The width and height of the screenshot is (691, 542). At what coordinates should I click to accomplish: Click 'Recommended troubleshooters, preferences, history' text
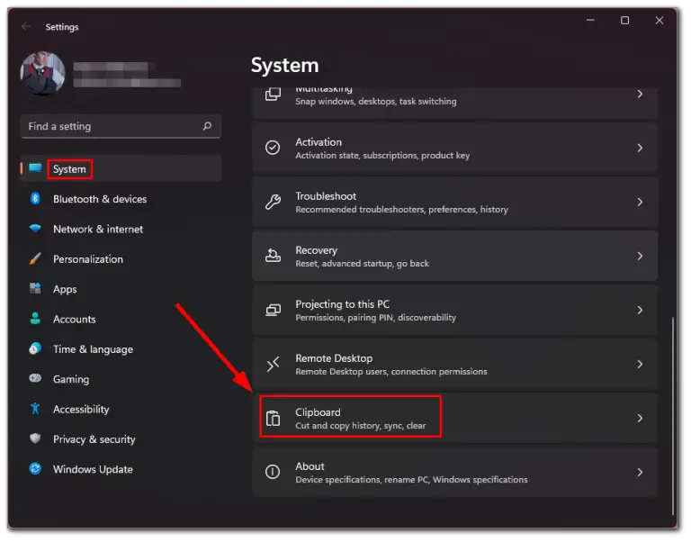402,210
